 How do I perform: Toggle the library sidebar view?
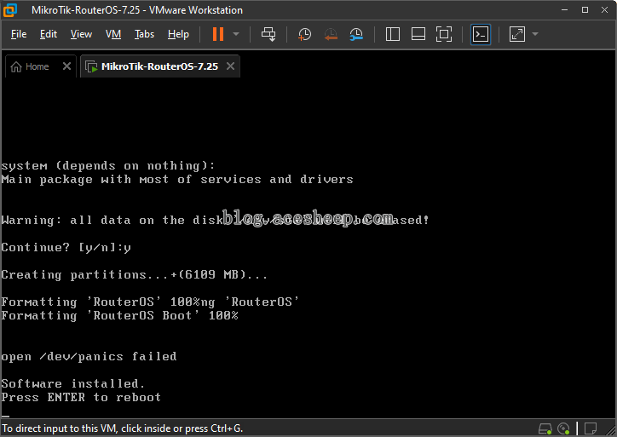pyautogui.click(x=392, y=34)
